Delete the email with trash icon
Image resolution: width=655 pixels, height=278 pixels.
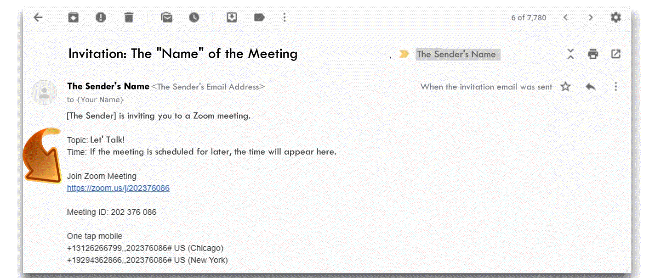129,17
